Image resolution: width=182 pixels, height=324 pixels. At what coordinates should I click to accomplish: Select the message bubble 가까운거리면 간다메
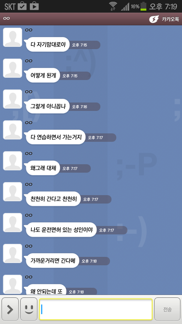(52, 261)
